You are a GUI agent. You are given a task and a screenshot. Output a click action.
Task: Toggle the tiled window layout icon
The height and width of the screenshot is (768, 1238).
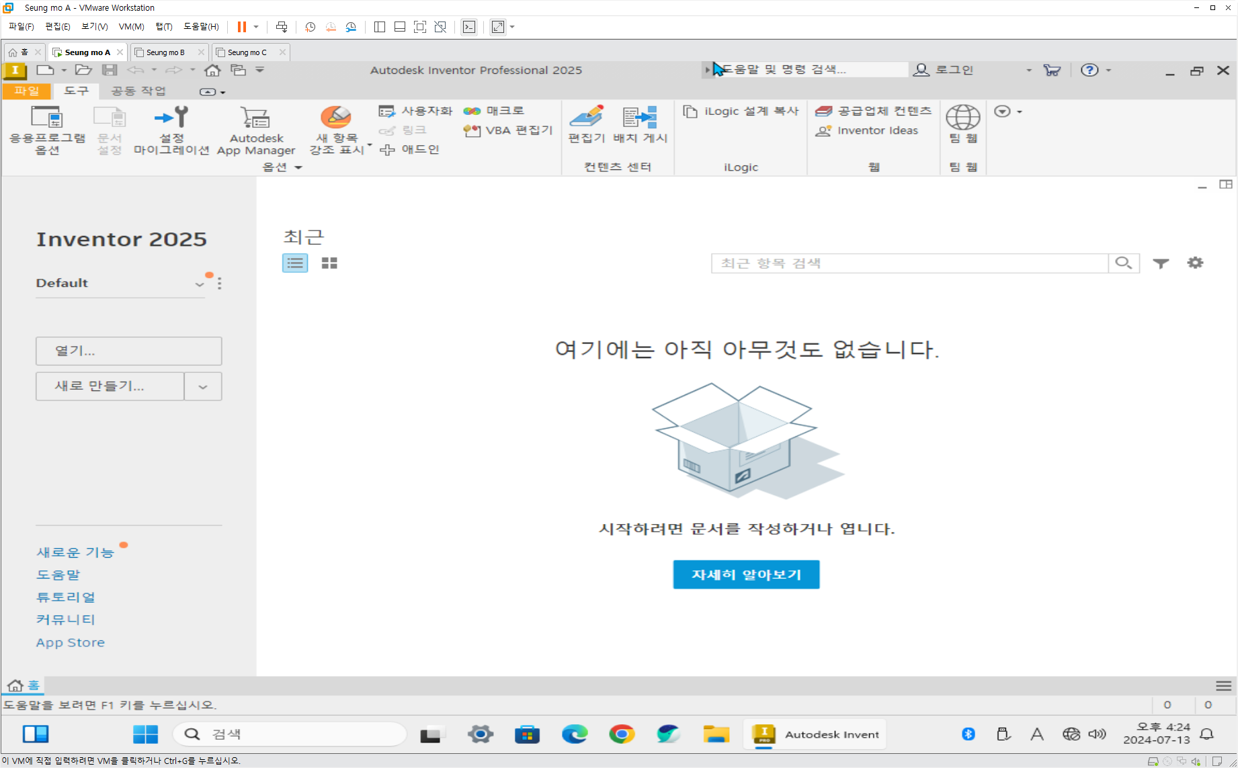[1226, 184]
